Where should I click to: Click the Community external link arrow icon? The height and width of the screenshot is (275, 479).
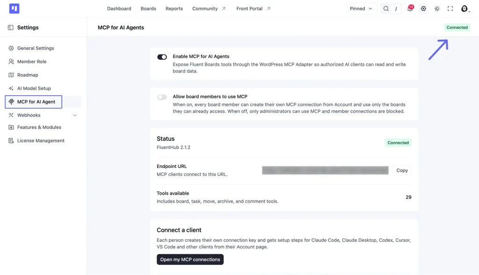coord(224,8)
